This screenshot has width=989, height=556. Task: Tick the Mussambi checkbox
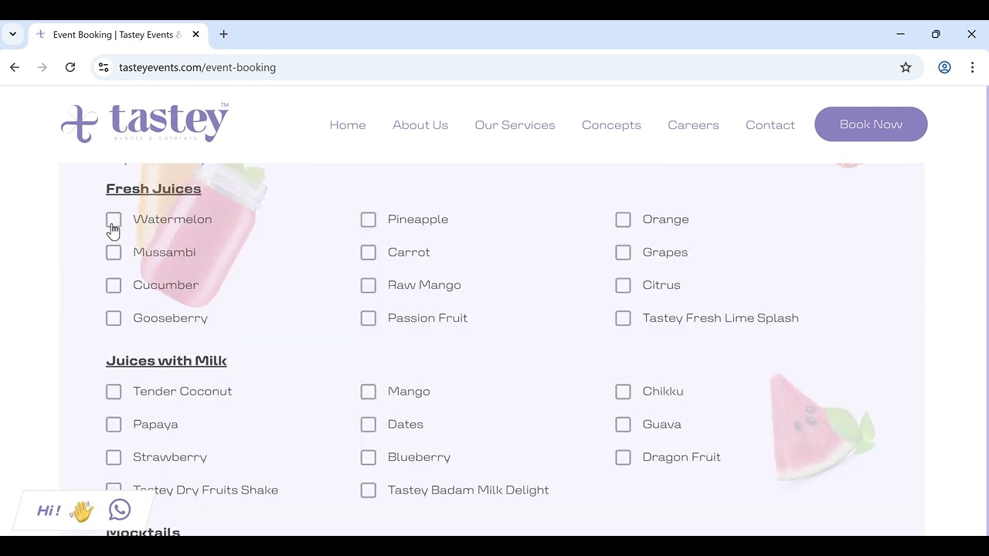pos(114,253)
